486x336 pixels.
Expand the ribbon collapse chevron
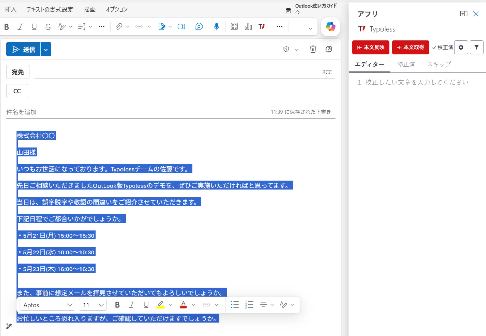click(x=310, y=29)
